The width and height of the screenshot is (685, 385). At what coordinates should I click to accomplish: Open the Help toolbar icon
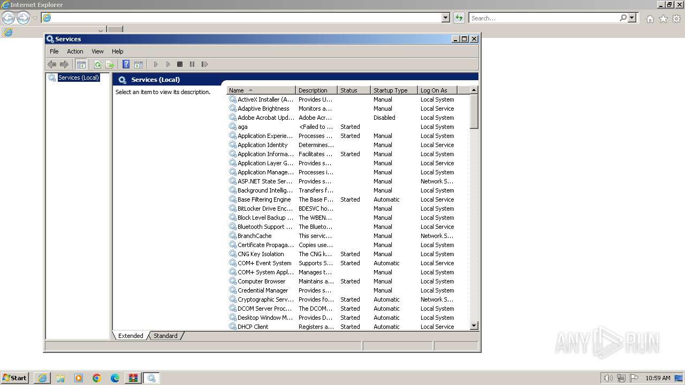coord(126,64)
